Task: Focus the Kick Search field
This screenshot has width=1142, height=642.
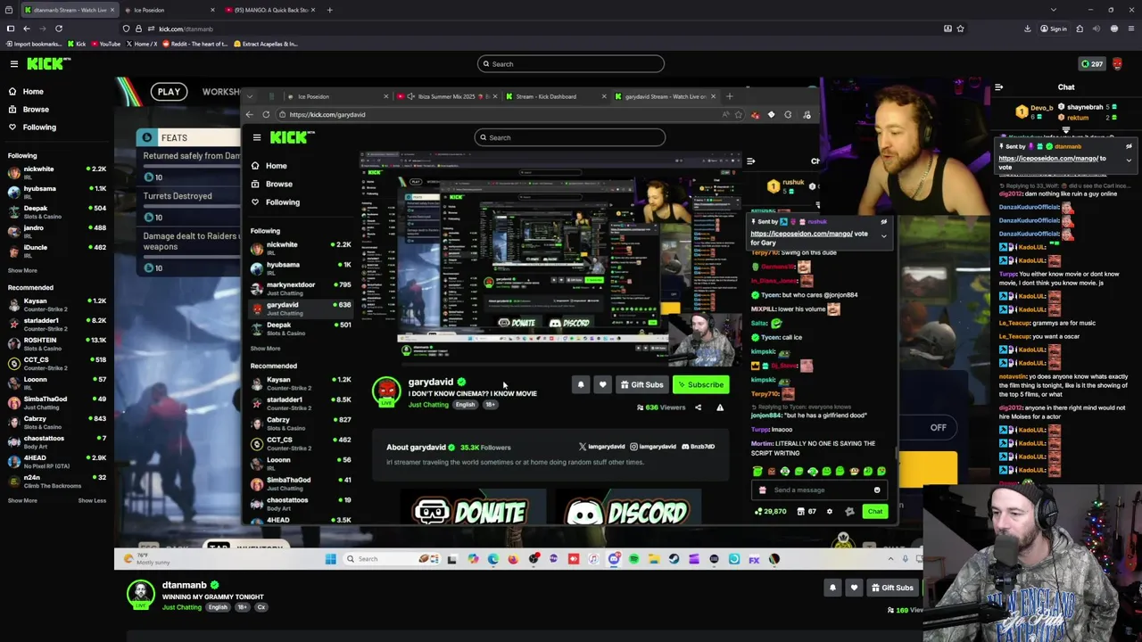Action: 570,64
